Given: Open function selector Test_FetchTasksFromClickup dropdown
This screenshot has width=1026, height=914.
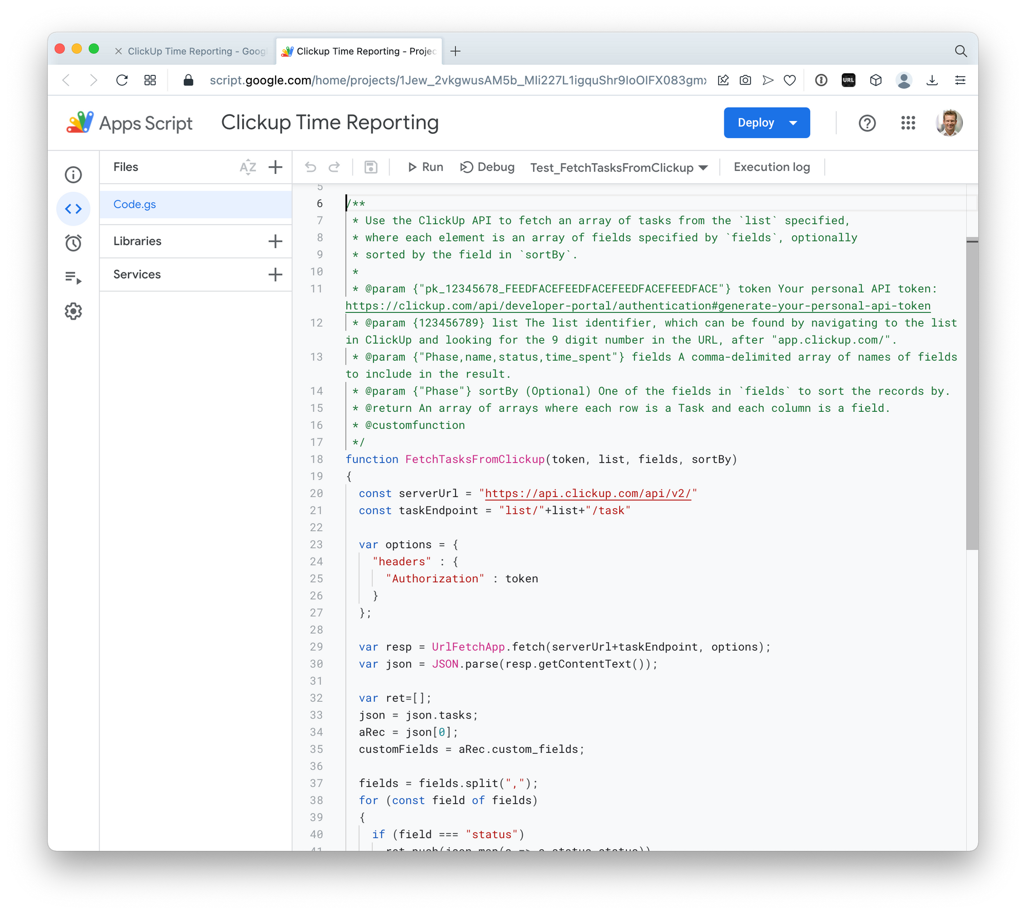Looking at the screenshot, I should pyautogui.click(x=619, y=168).
